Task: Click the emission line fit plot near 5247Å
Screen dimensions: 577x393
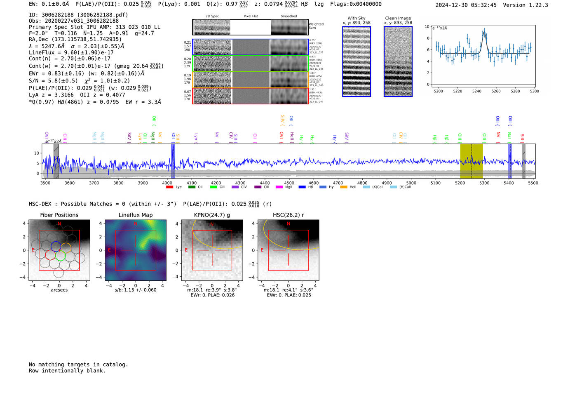Action: [x=483, y=56]
